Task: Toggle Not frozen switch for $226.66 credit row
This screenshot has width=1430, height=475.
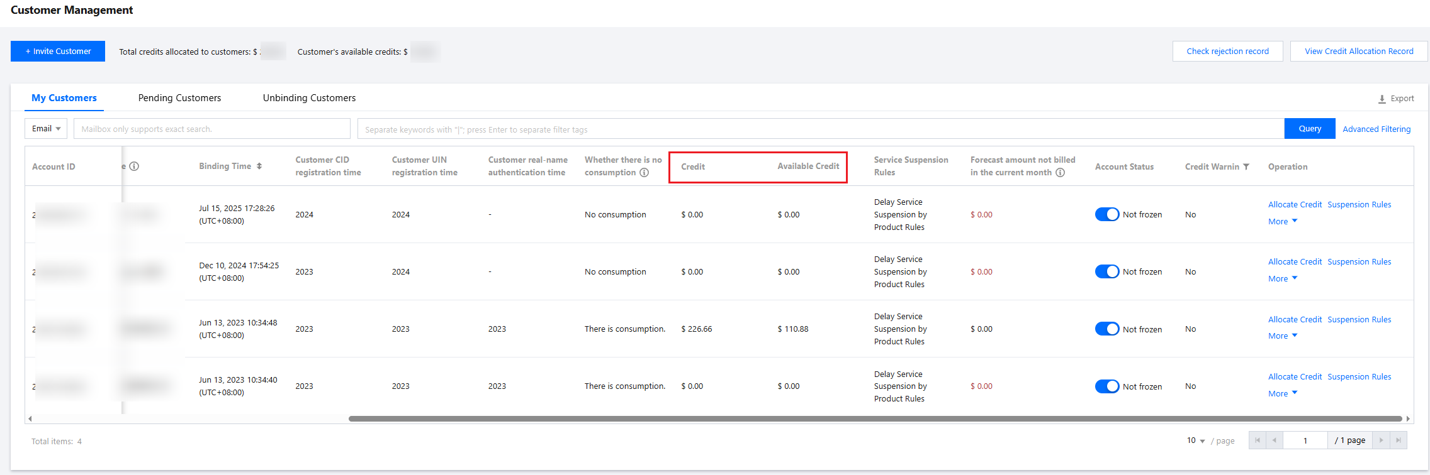Action: click(1106, 329)
